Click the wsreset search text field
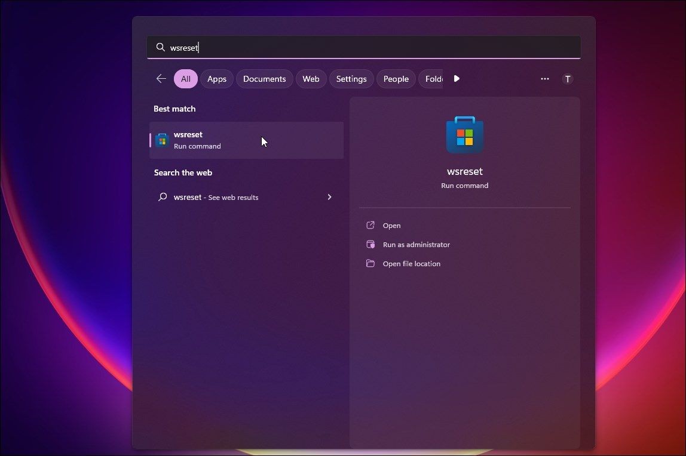The height and width of the screenshot is (456, 686). click(x=363, y=47)
